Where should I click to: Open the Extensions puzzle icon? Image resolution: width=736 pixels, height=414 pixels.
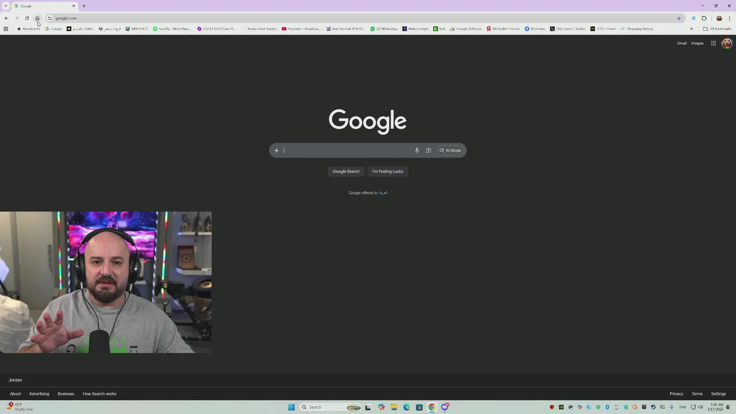704,18
